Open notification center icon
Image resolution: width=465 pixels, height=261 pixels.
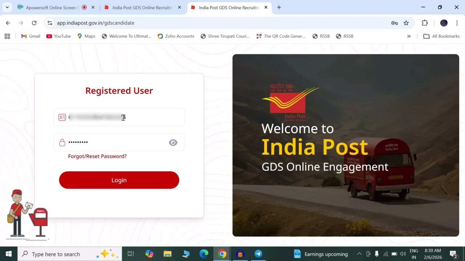453,254
